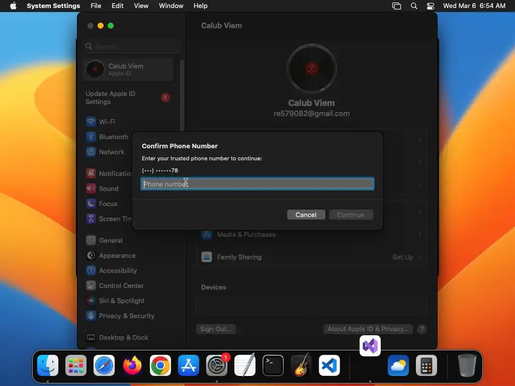Open the Control Center menu bar icon
Screen dimensions: 515x386
(431, 6)
